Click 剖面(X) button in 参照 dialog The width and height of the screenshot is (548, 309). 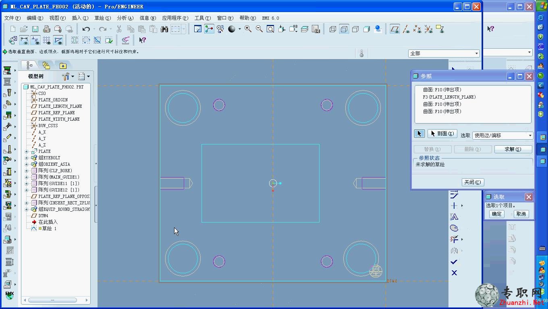pos(442,134)
